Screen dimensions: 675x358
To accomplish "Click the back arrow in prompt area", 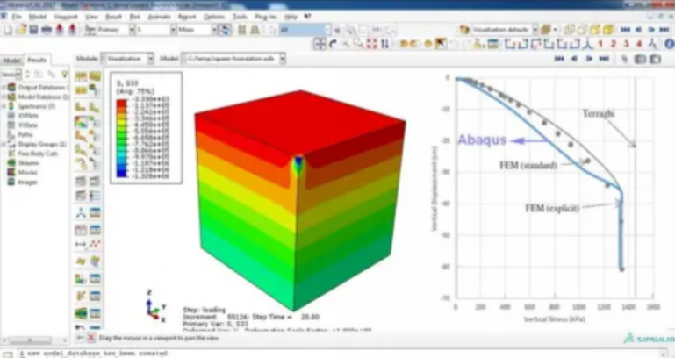I will click(80, 338).
